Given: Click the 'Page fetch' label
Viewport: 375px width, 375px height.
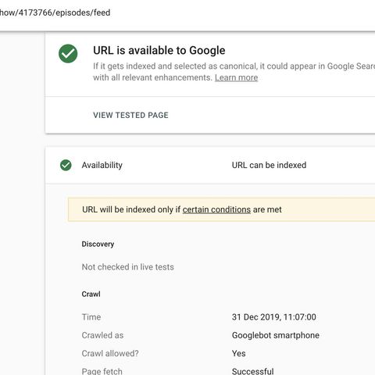Looking at the screenshot, I should (x=102, y=371).
